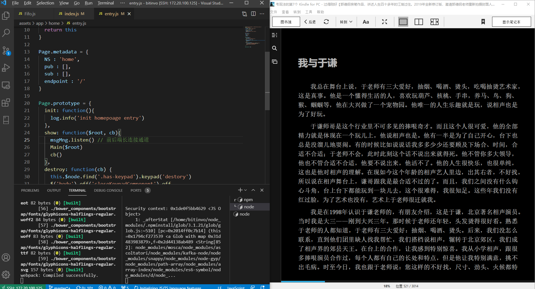The height and width of the screenshot is (289, 535).
Task: Click the SSH remote indicator in status bar
Action: click(22, 287)
